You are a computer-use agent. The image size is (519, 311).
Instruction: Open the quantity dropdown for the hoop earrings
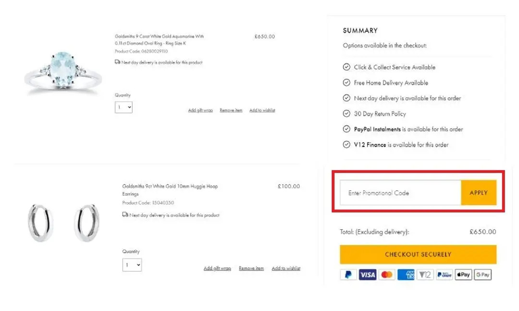tap(132, 264)
